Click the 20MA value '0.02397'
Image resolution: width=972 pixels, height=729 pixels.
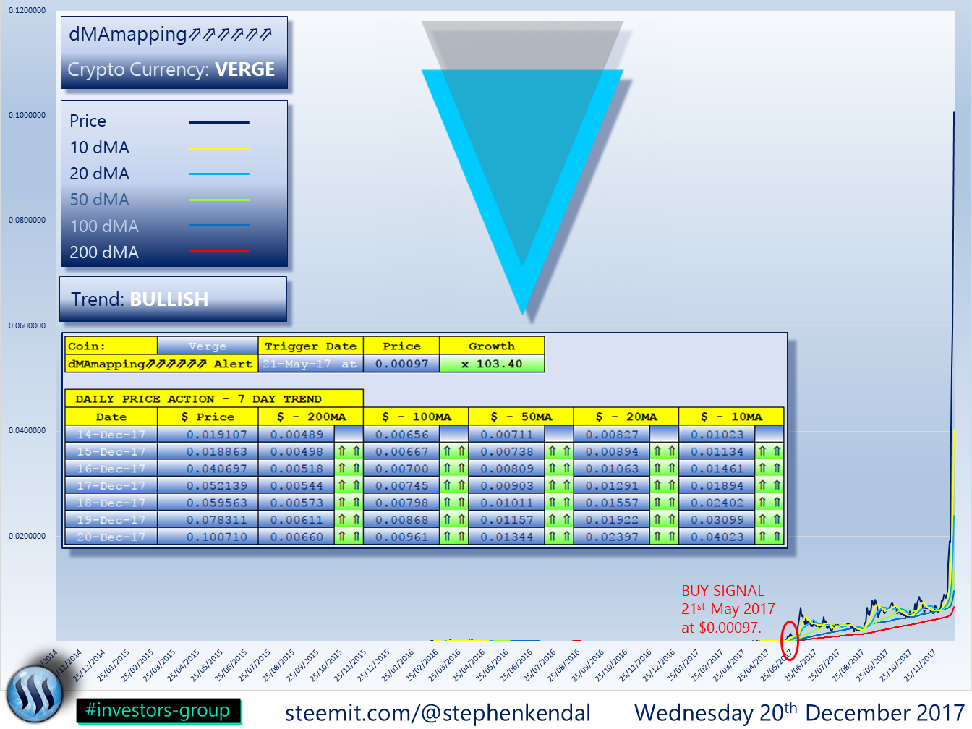[x=612, y=537]
